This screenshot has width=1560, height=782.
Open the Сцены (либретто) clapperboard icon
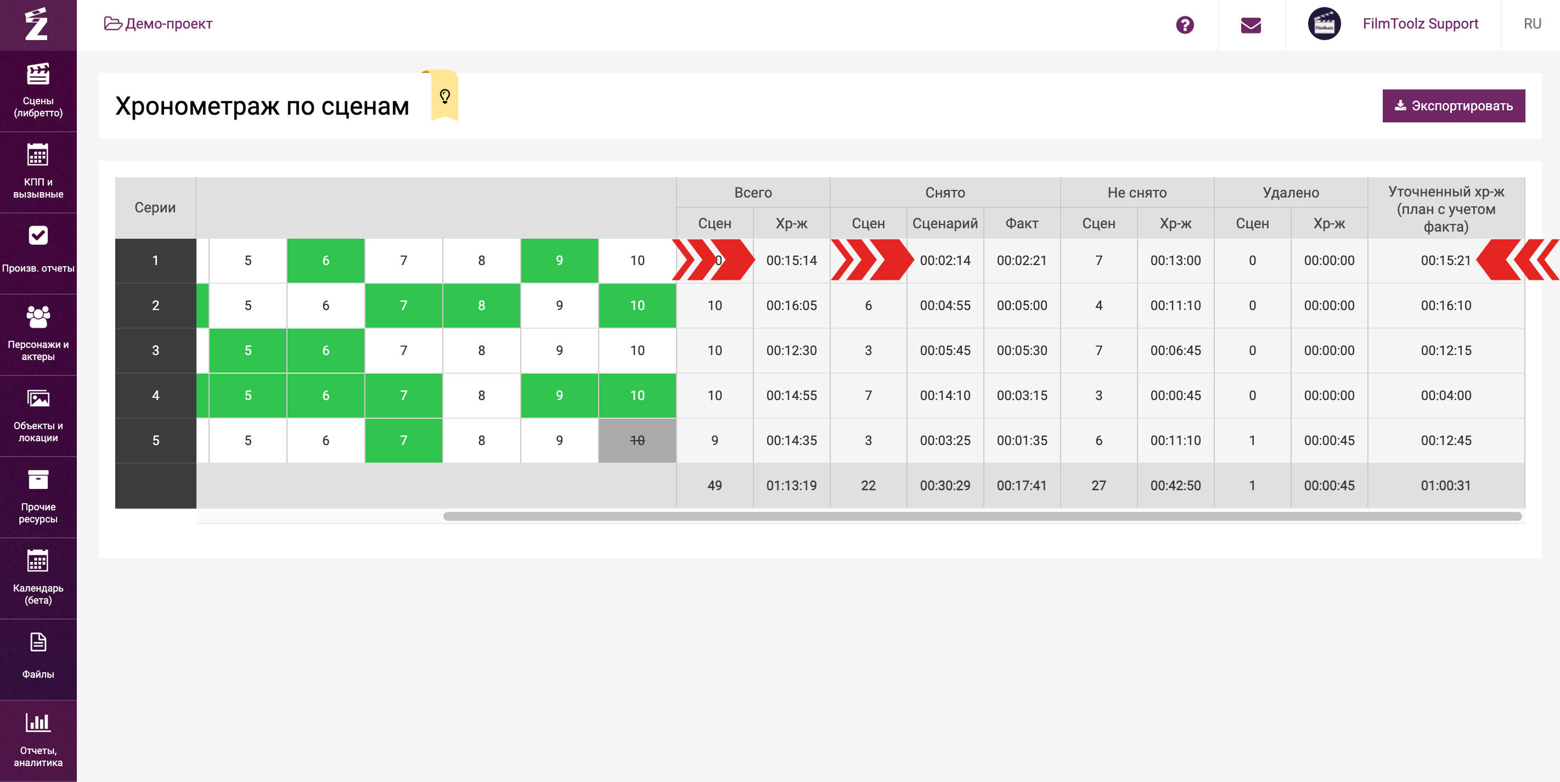(38, 75)
